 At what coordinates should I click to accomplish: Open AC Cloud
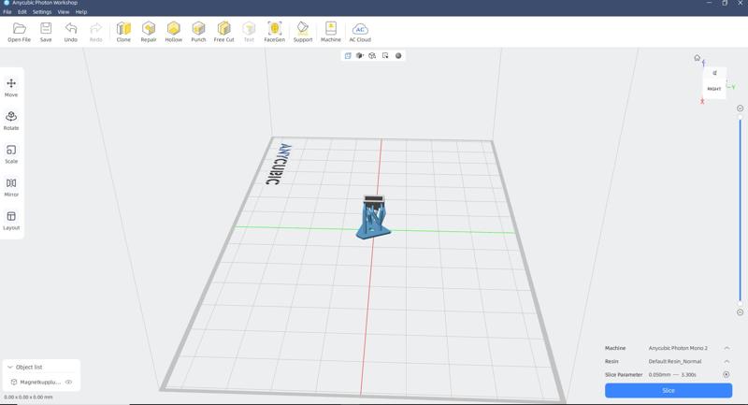(x=360, y=32)
